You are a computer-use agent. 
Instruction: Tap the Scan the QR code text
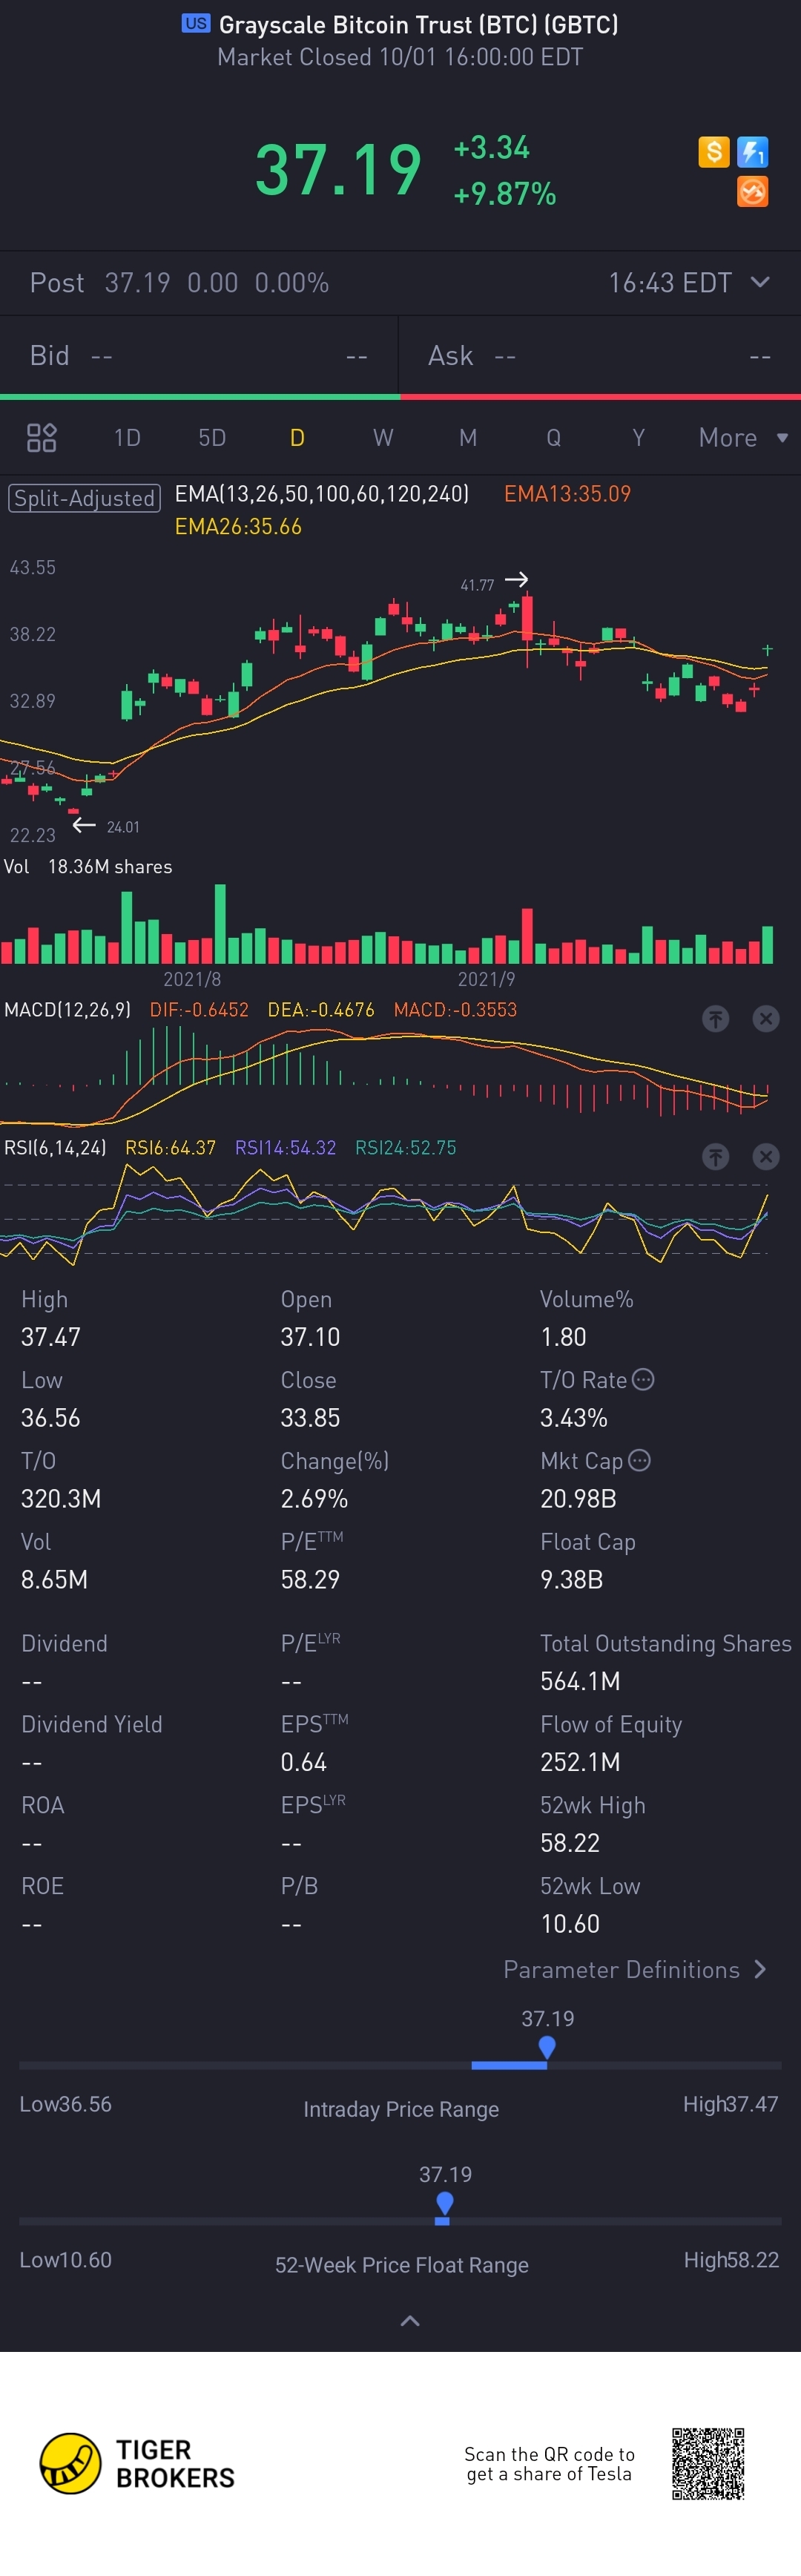(549, 2463)
